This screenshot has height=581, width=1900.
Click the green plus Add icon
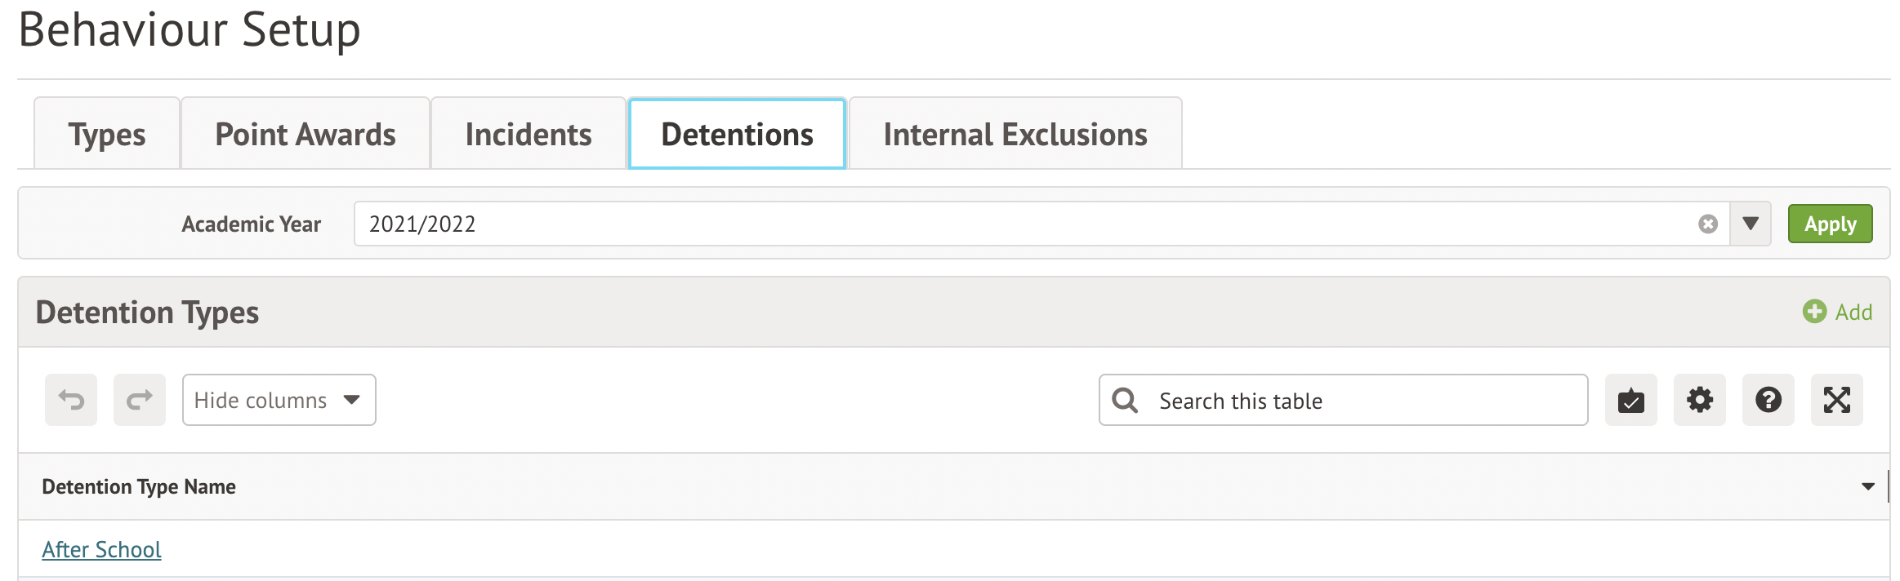pyautogui.click(x=1814, y=311)
